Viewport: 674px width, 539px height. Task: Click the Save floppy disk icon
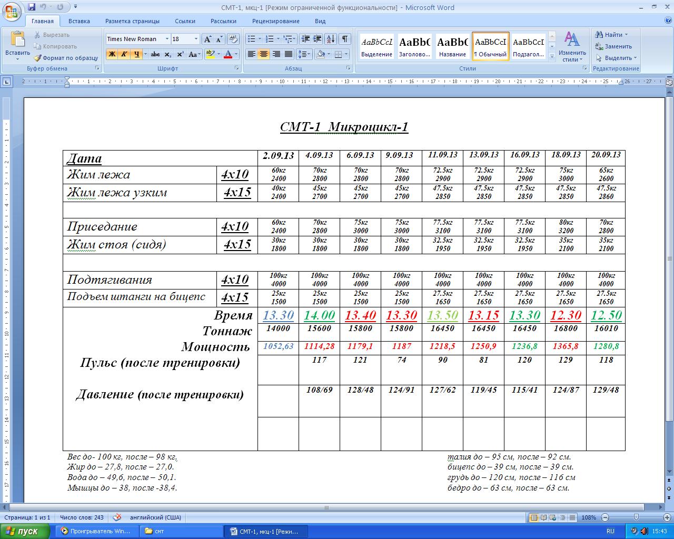pyautogui.click(x=32, y=7)
